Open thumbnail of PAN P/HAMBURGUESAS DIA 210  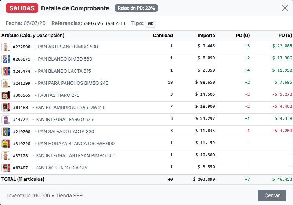[x=6, y=107]
